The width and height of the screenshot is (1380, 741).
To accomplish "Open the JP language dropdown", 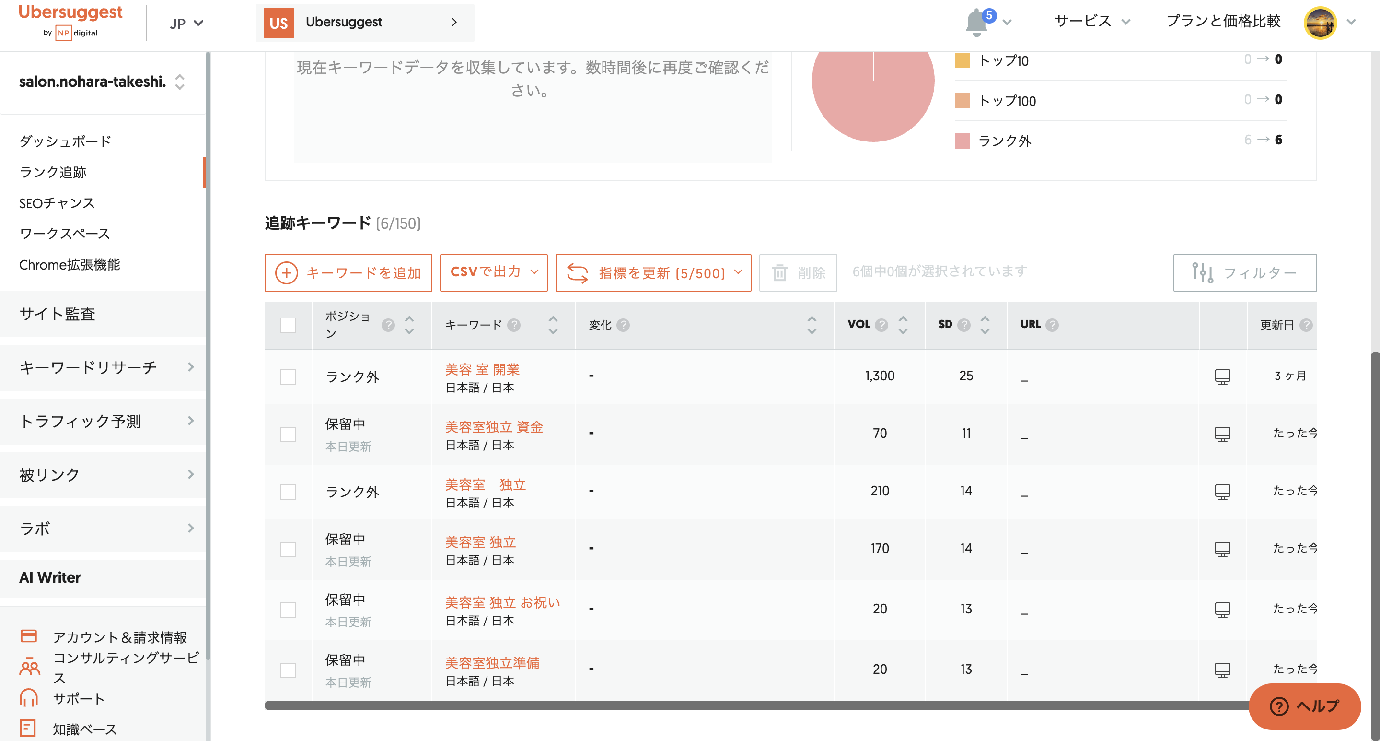I will click(186, 24).
